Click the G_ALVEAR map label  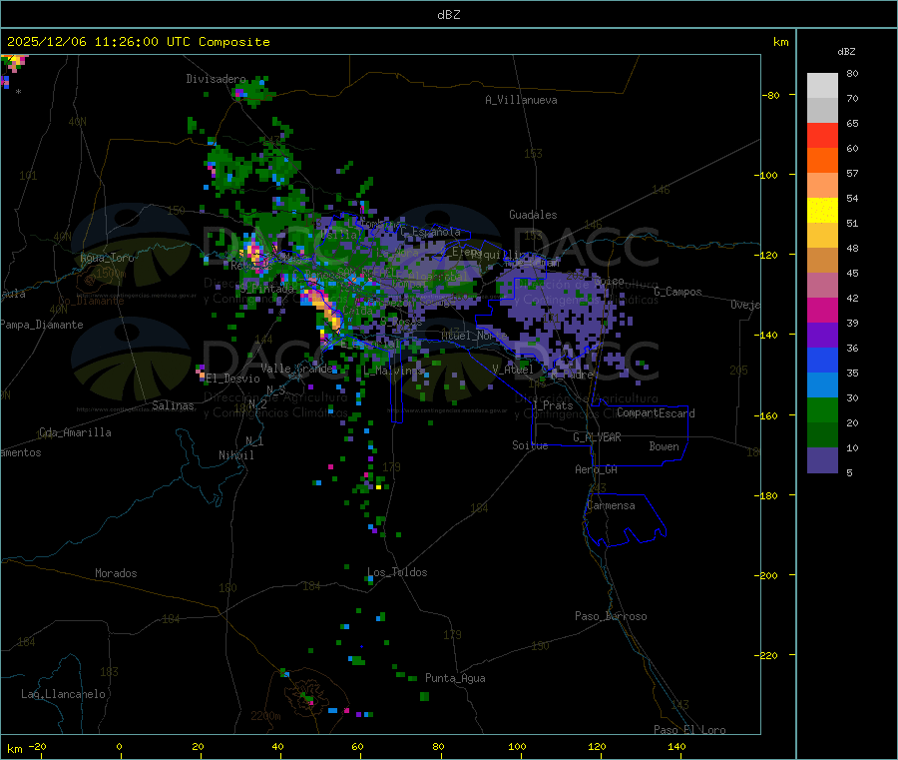click(597, 437)
